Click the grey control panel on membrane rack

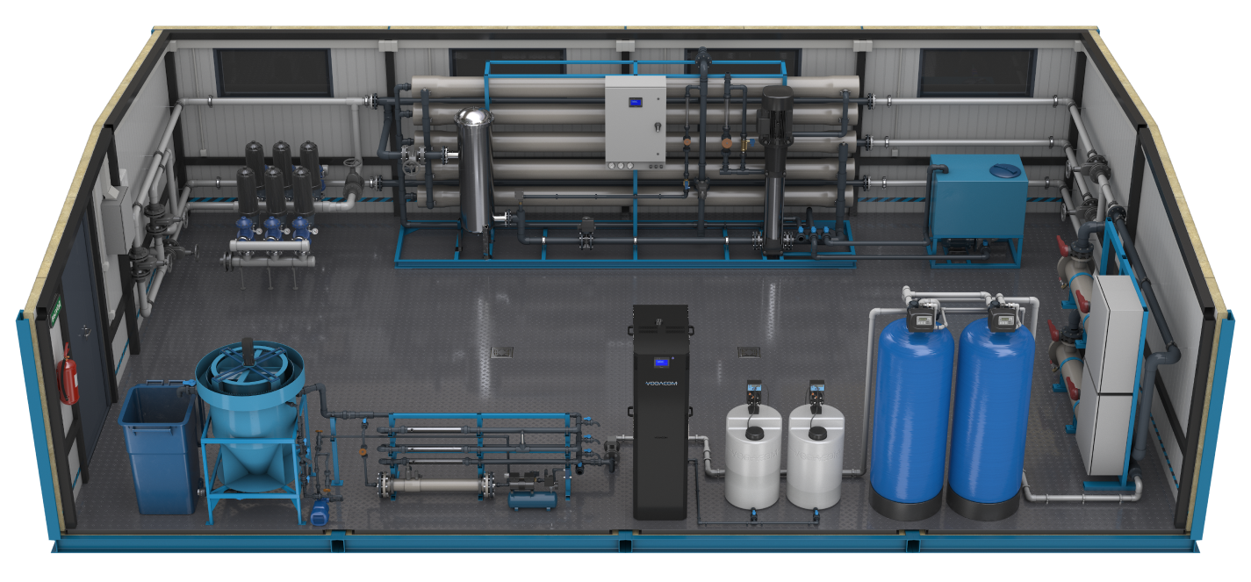coord(636,120)
